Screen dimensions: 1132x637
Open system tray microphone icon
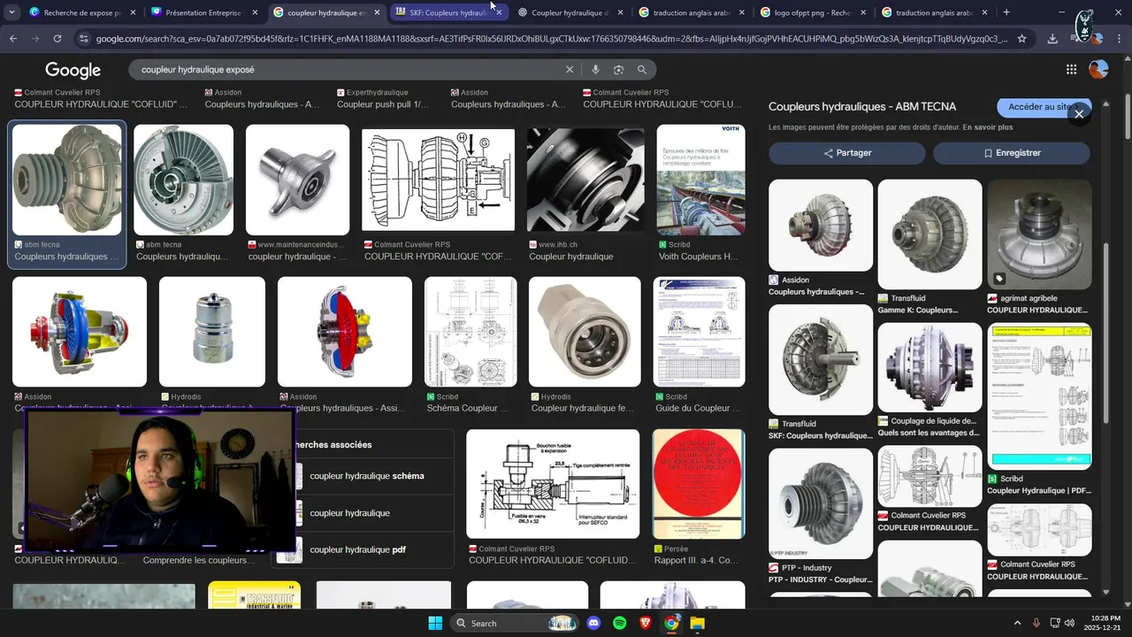tap(1036, 623)
